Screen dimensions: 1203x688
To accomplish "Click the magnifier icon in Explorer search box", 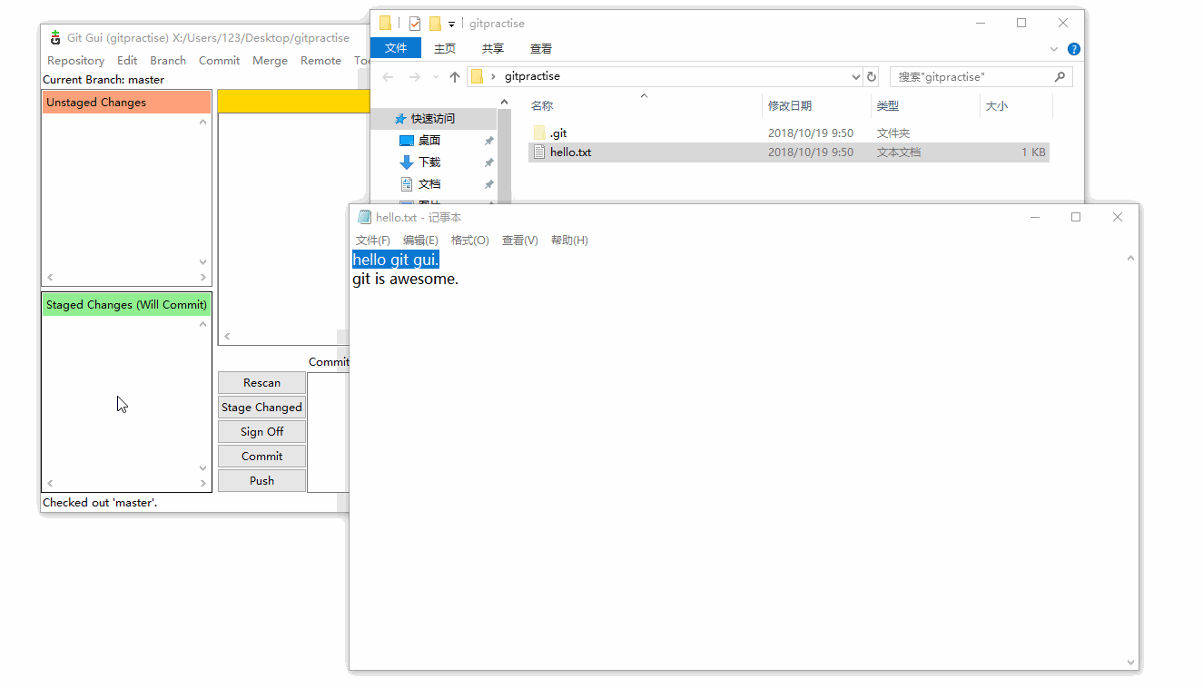I will (x=1060, y=77).
